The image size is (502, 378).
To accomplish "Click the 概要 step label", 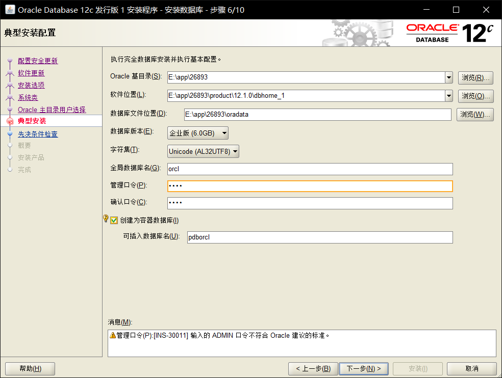I will (x=24, y=146).
